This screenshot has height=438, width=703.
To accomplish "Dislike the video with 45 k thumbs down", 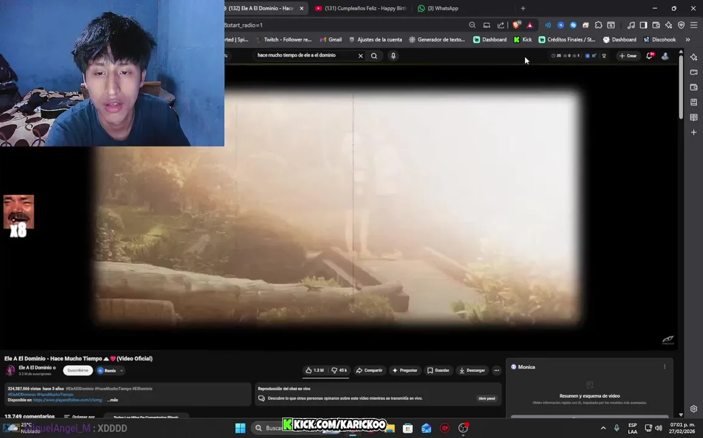I will [339, 370].
